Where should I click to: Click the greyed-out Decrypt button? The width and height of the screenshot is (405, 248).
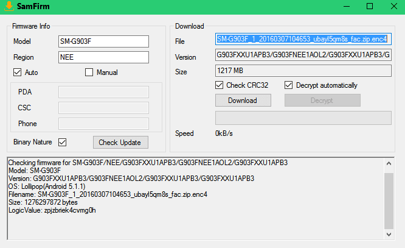322,100
